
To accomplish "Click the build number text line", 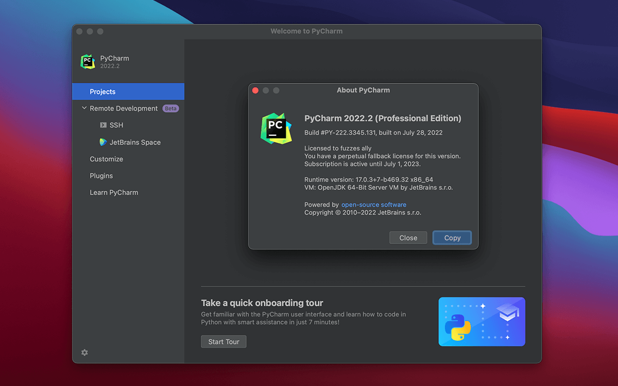I will (x=373, y=133).
